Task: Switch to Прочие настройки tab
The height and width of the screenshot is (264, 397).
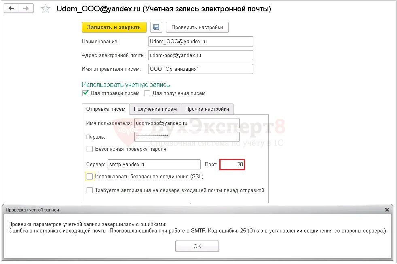Action: pos(207,109)
